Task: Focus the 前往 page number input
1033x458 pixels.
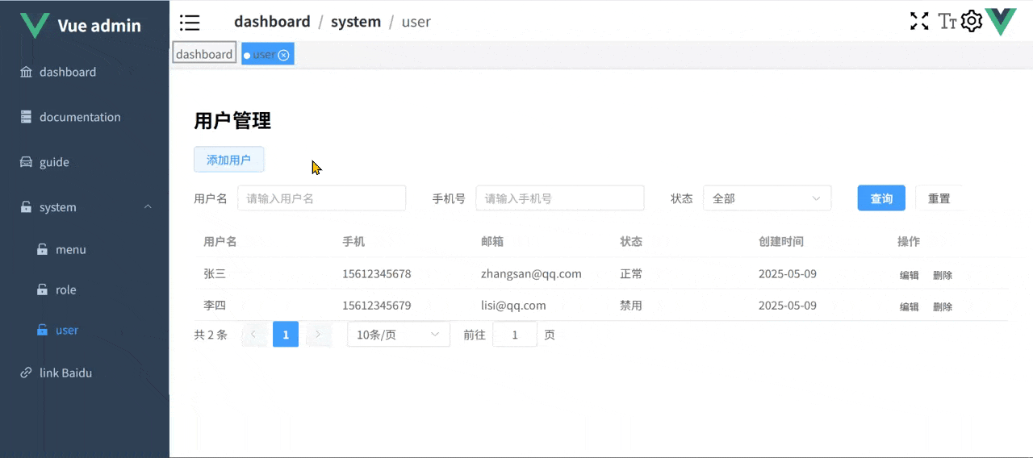Action: click(515, 334)
